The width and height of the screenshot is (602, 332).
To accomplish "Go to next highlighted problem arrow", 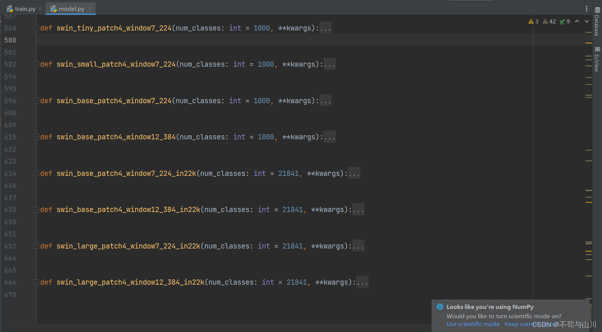I will [587, 21].
